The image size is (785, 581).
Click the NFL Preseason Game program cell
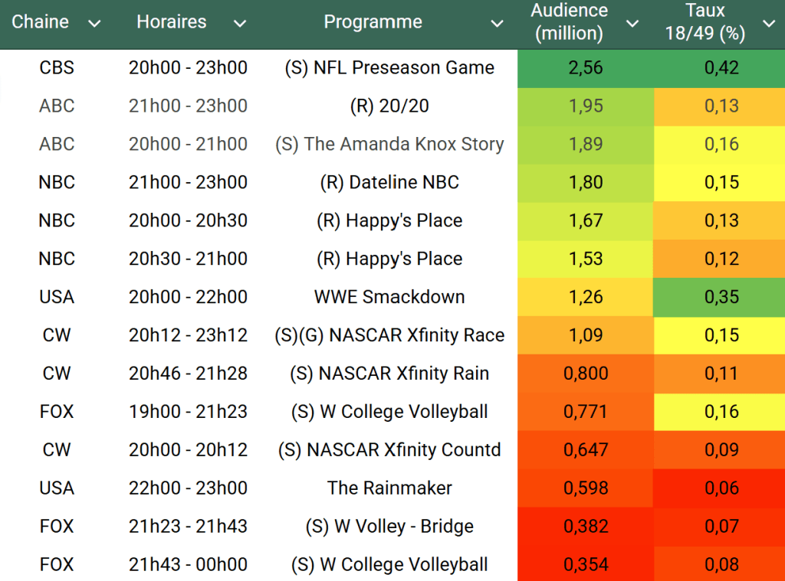coord(389,68)
